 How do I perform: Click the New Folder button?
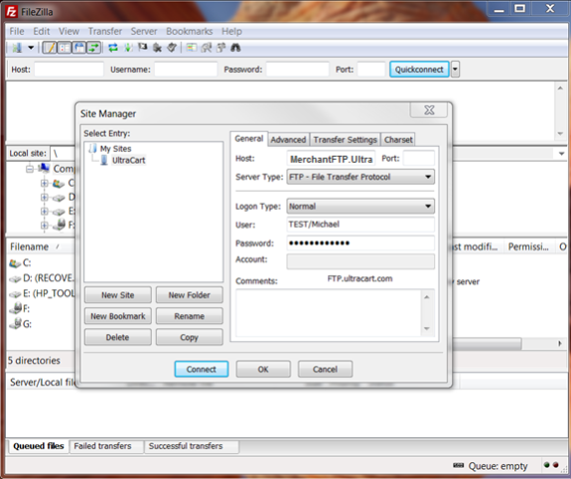click(190, 295)
